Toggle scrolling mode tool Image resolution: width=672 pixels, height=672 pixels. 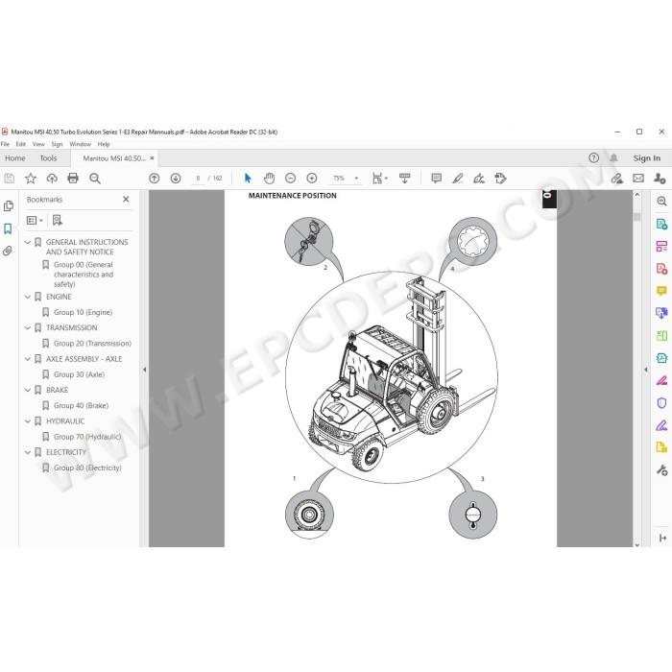pyautogui.click(x=404, y=179)
